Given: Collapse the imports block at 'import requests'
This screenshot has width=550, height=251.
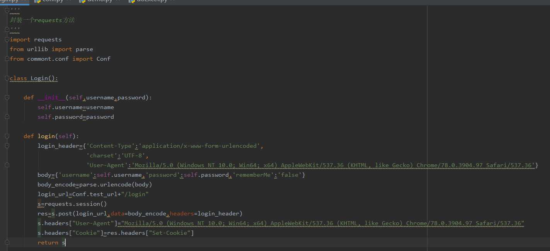Looking at the screenshot, I should coord(7,39).
